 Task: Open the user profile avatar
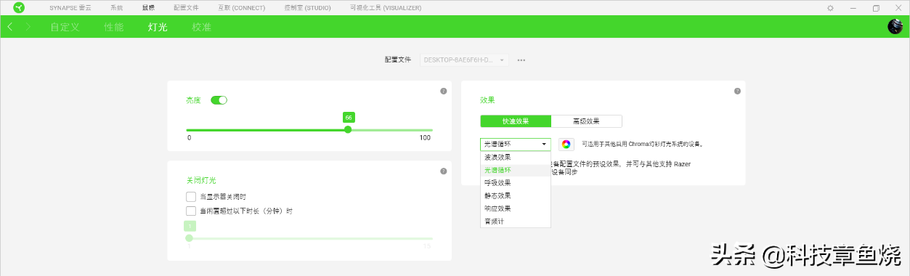tap(895, 27)
